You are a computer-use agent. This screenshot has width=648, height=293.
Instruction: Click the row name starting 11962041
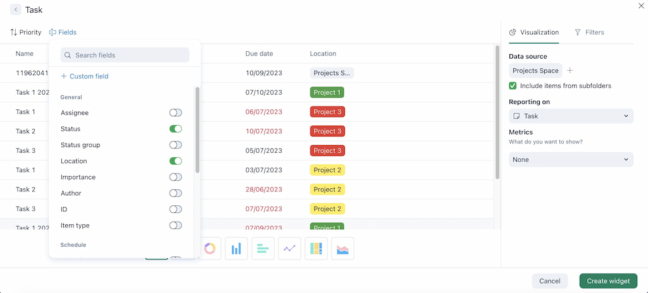(x=32, y=73)
